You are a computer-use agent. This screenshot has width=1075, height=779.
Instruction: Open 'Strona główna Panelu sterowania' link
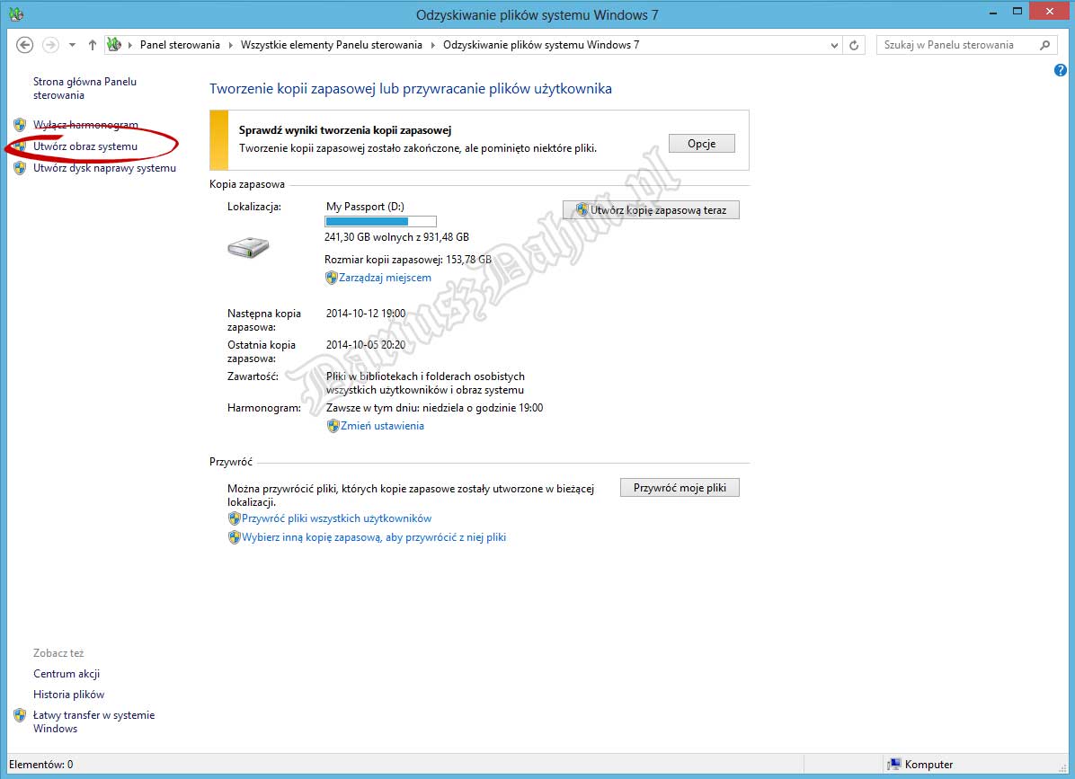pos(85,88)
